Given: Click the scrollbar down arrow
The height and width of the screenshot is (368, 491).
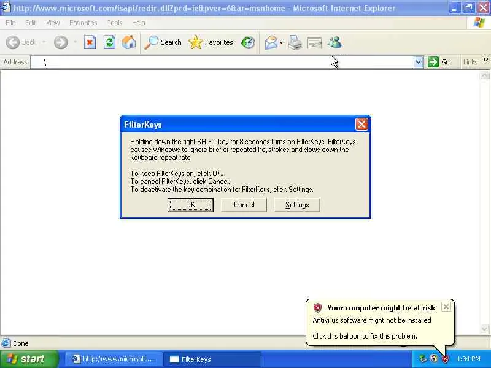Looking at the screenshot, I should tap(484, 329).
